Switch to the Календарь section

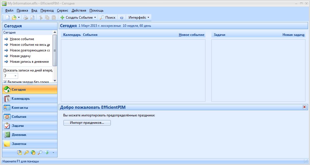point(30,99)
